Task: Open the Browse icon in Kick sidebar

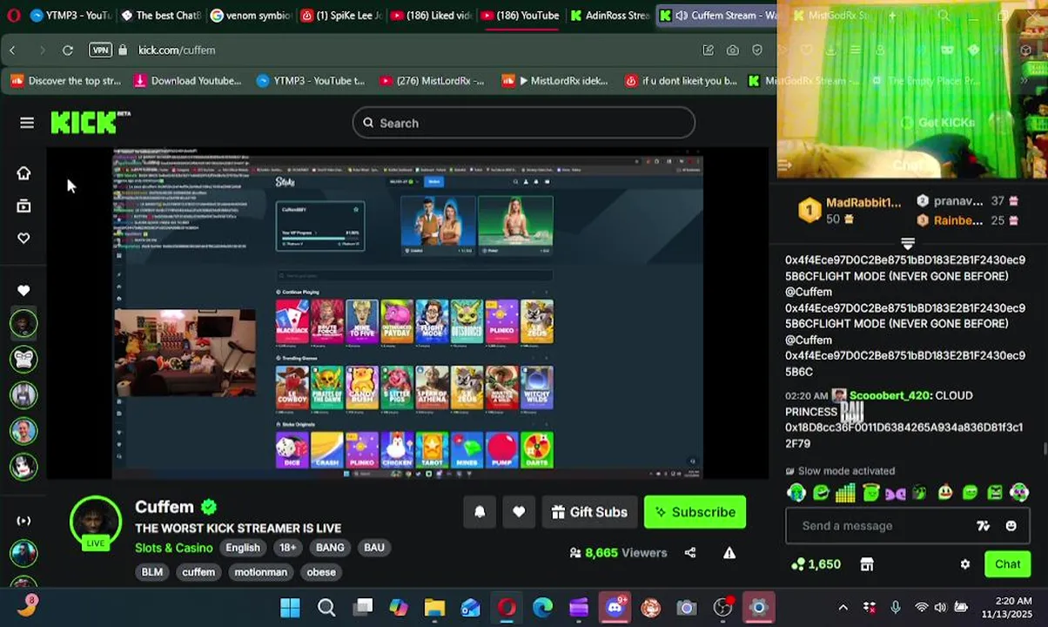Action: tap(24, 206)
